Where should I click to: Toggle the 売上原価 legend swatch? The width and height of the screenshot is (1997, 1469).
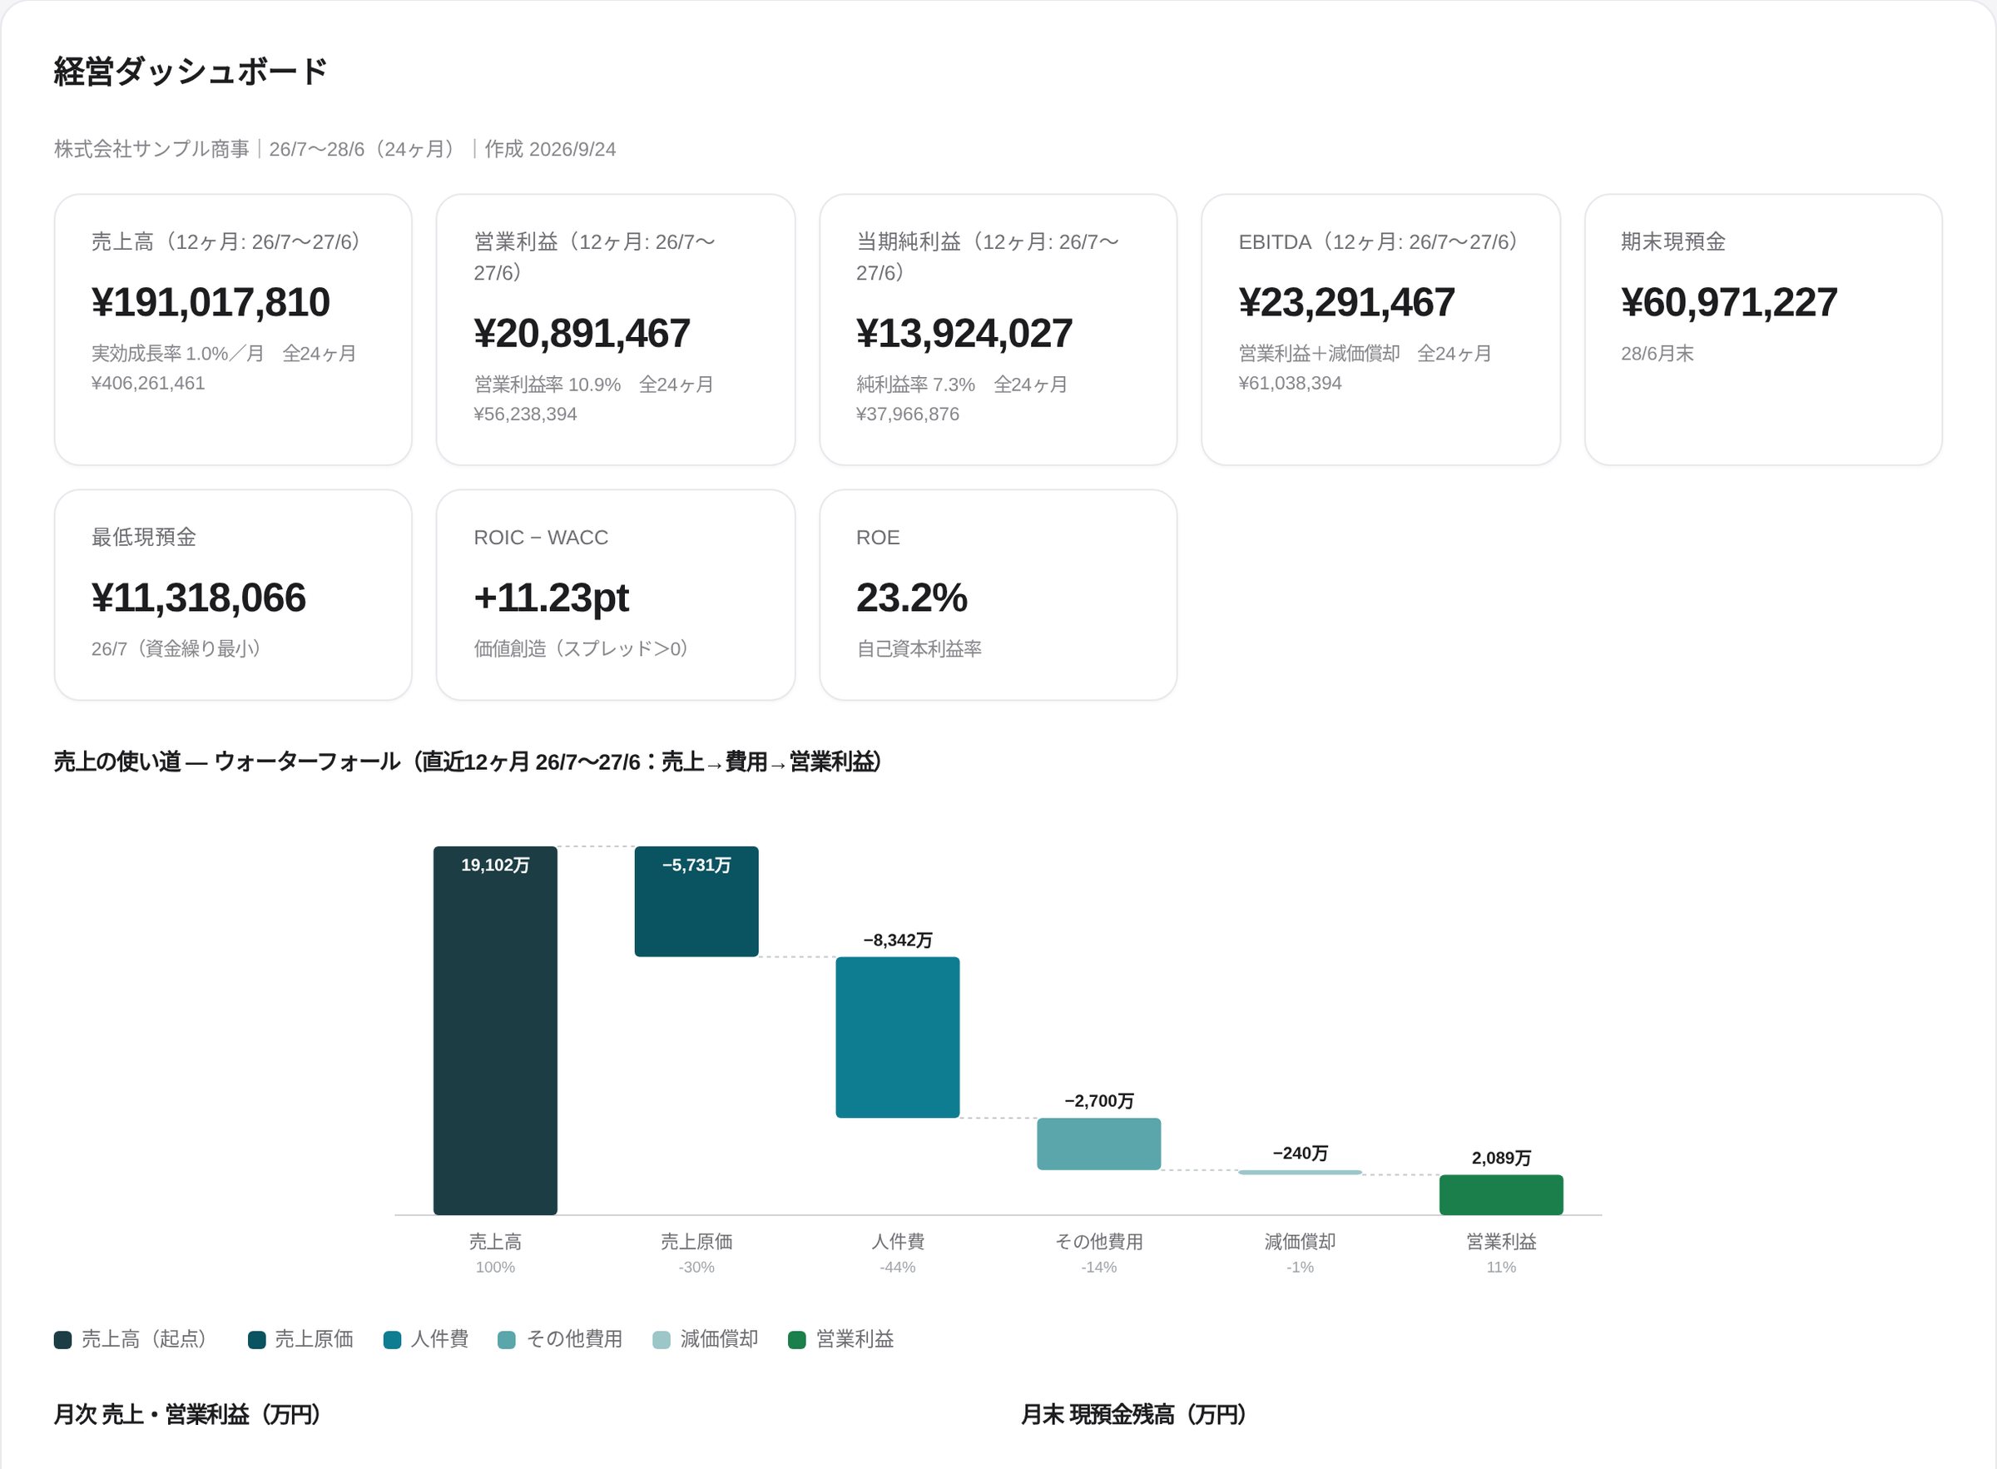(257, 1340)
